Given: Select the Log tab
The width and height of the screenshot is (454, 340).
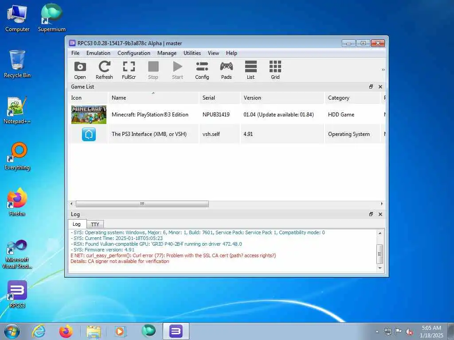Looking at the screenshot, I should (x=77, y=224).
